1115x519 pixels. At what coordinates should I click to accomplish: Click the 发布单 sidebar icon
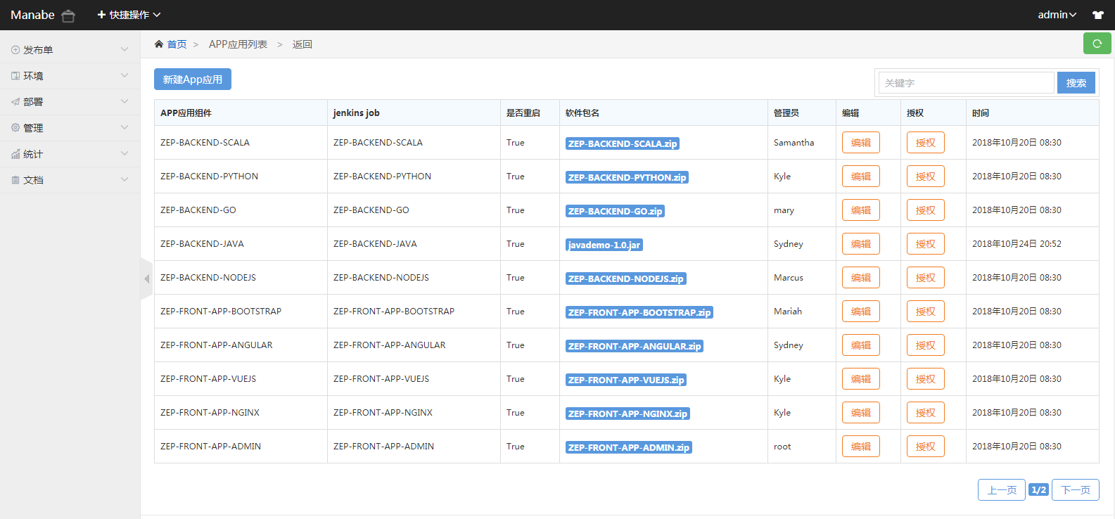(x=15, y=50)
